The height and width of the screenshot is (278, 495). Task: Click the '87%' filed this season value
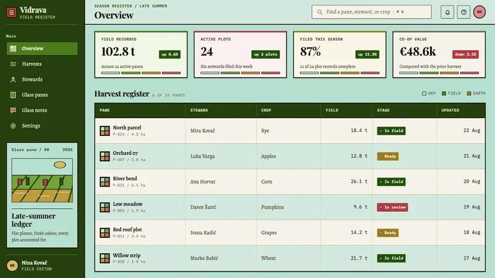pyautogui.click(x=311, y=51)
